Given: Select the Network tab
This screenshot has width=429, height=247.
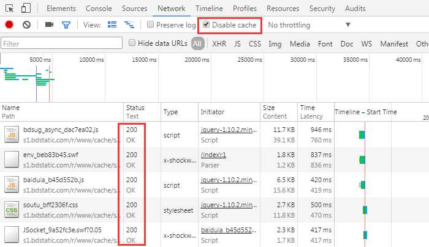Looking at the screenshot, I should [171, 9].
